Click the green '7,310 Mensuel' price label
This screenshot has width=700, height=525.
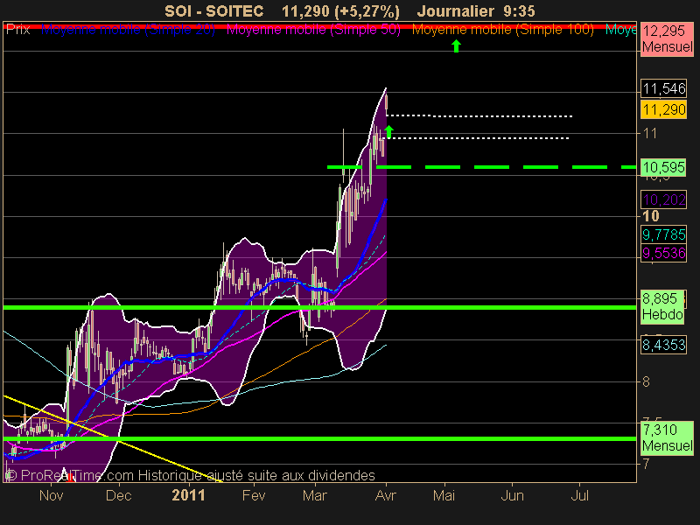pos(667,437)
